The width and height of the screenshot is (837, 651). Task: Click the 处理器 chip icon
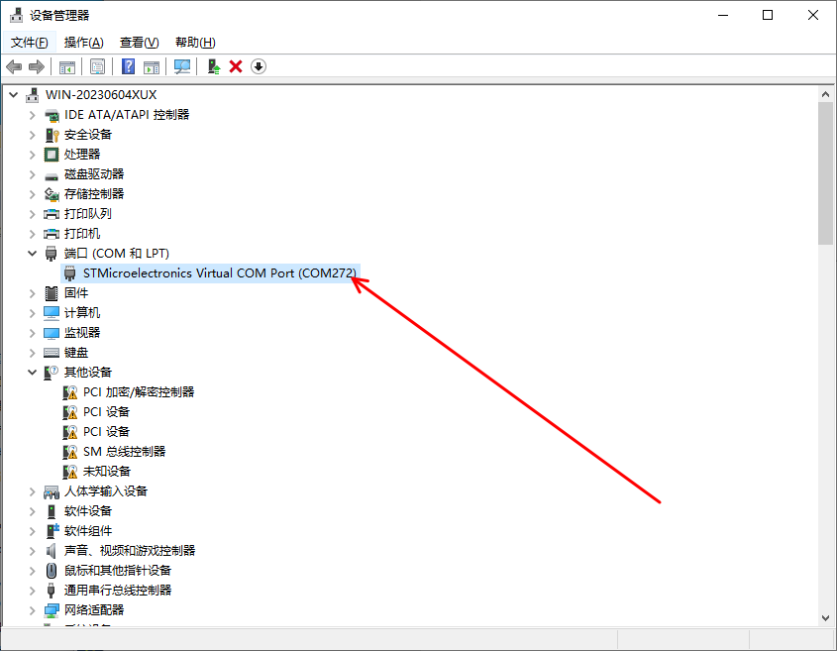(52, 155)
